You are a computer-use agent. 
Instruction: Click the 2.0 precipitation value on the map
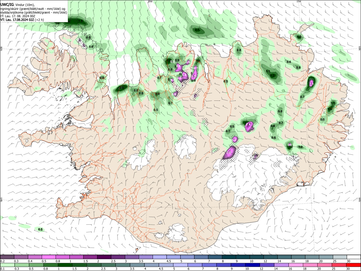122,88
